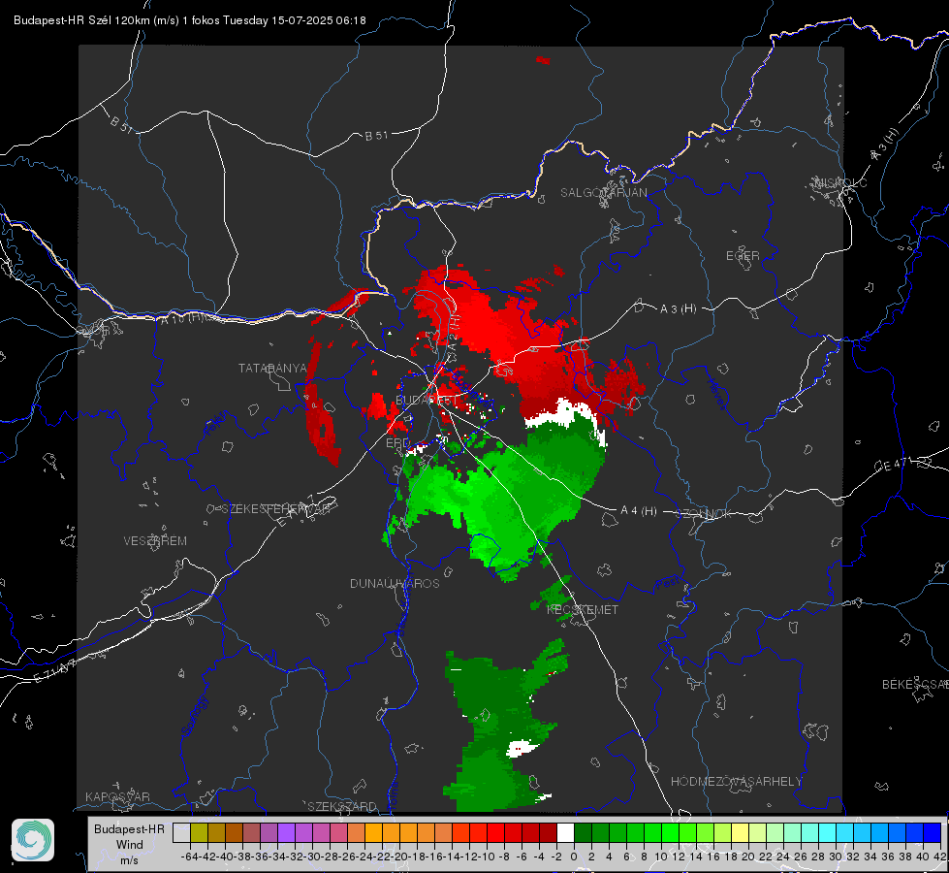
Task: Select the KECSKEMÉT city label
Action: pyautogui.click(x=583, y=609)
